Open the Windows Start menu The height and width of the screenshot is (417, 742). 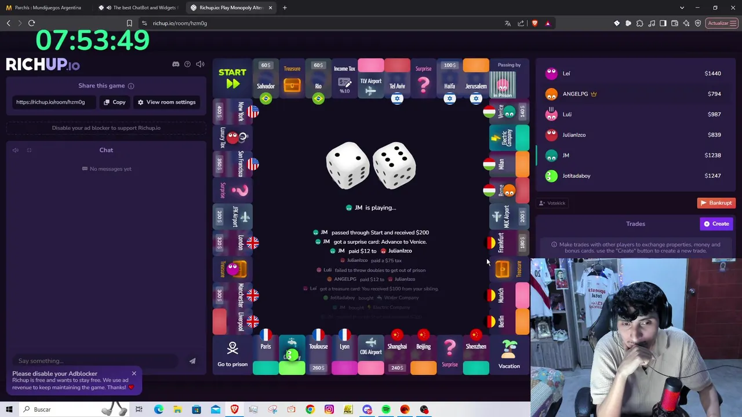pyautogui.click(x=9, y=409)
